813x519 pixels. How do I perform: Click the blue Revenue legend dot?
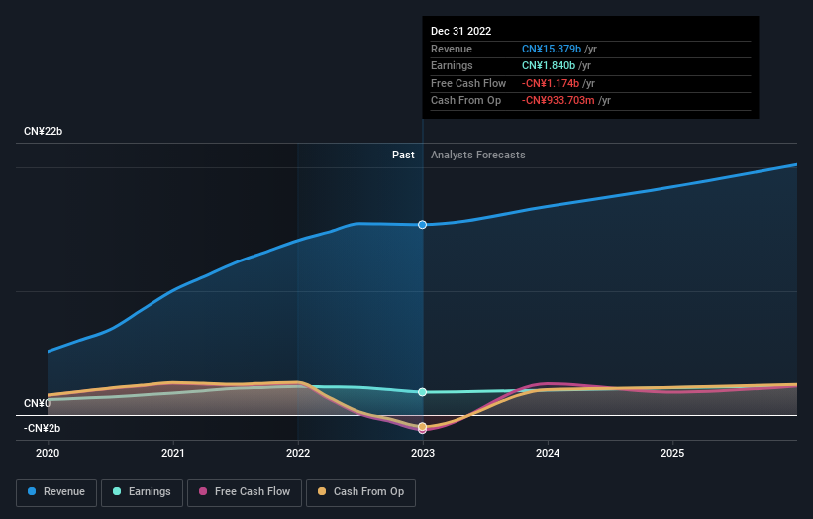click(x=32, y=491)
